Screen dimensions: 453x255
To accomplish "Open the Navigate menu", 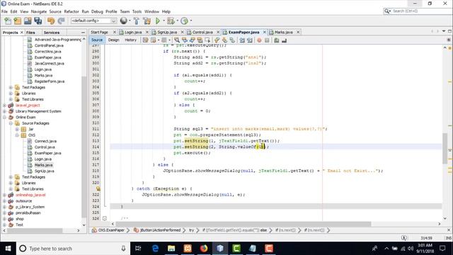I will tap(39, 11).
